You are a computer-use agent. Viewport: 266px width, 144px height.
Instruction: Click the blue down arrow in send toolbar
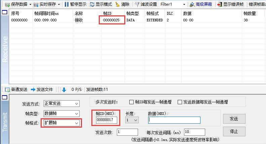coord(64,90)
